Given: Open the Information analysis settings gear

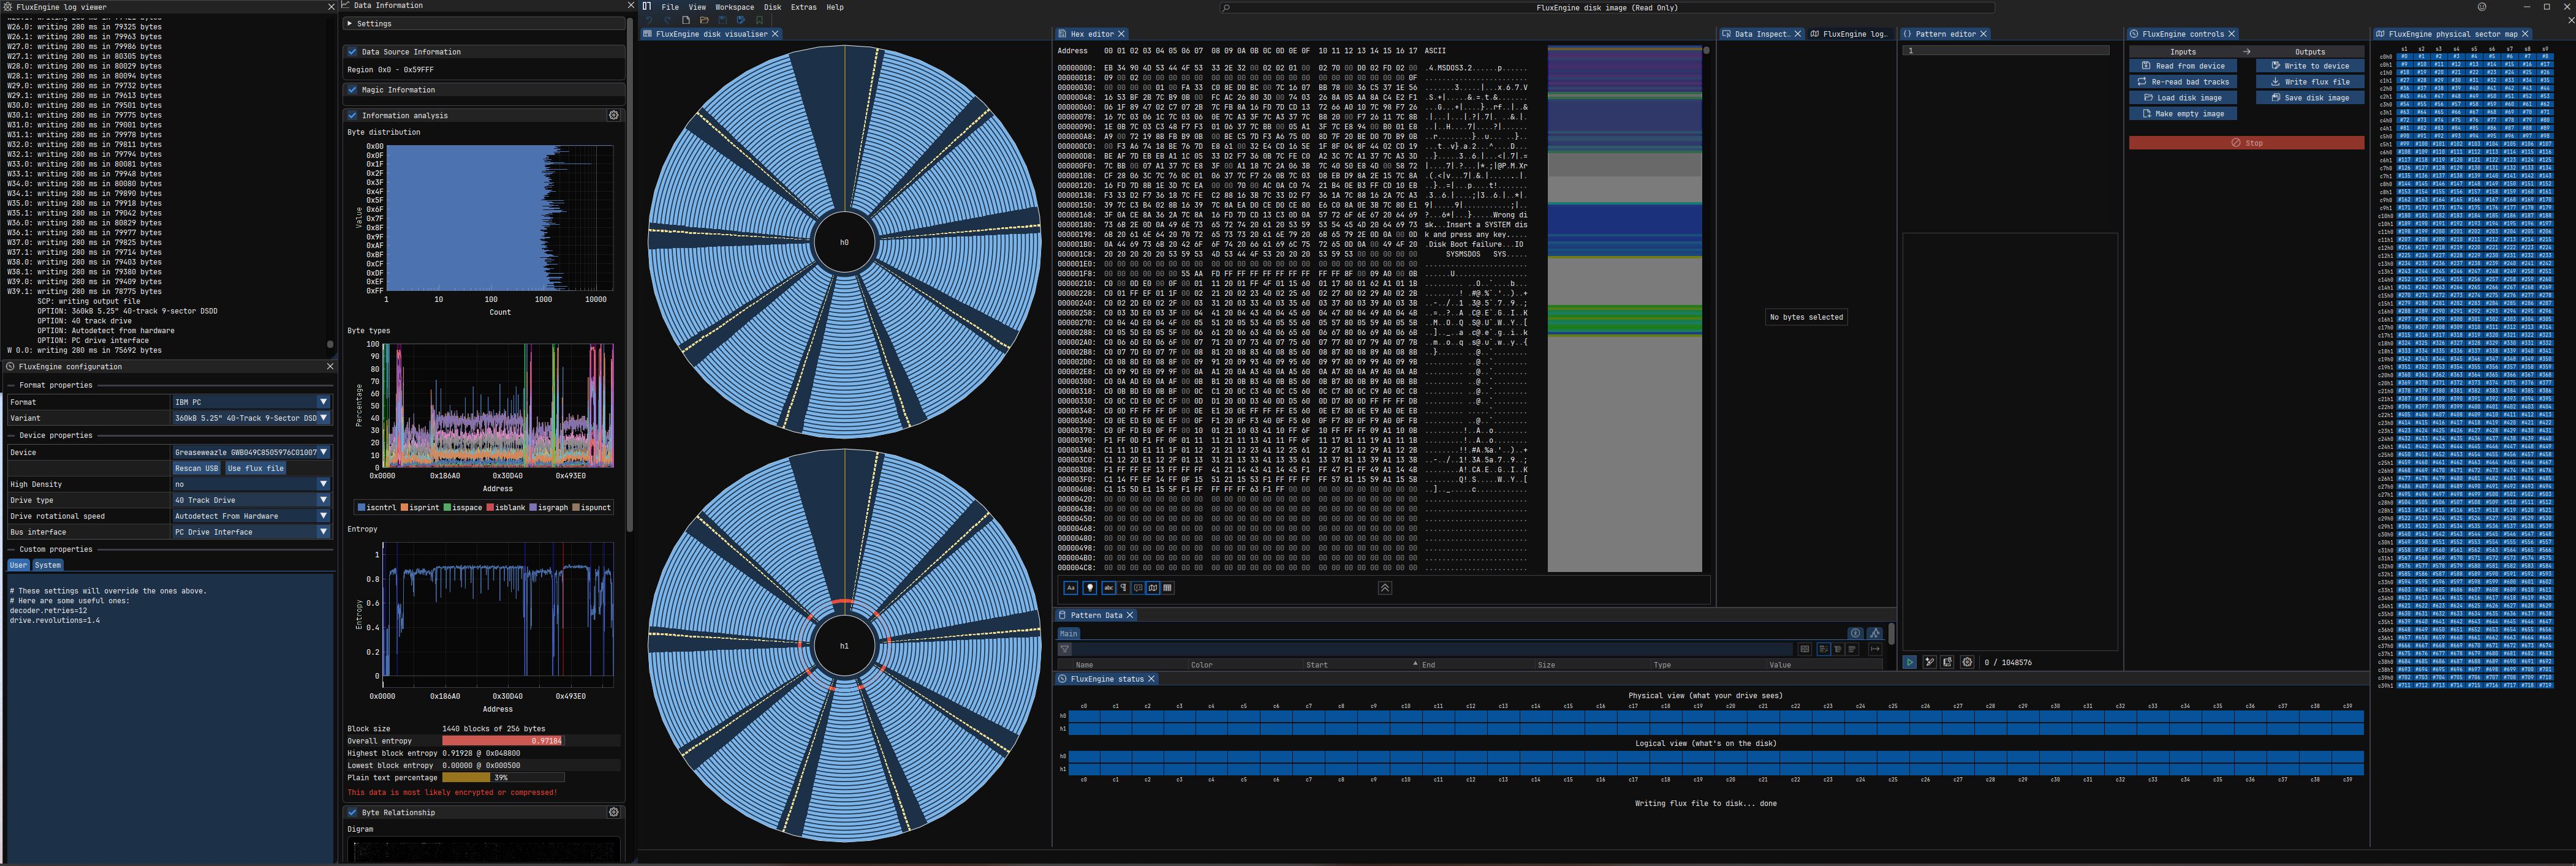Looking at the screenshot, I should pos(614,115).
